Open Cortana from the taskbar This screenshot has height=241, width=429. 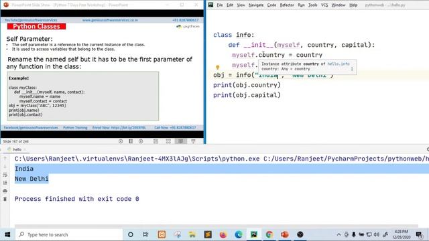point(131,234)
